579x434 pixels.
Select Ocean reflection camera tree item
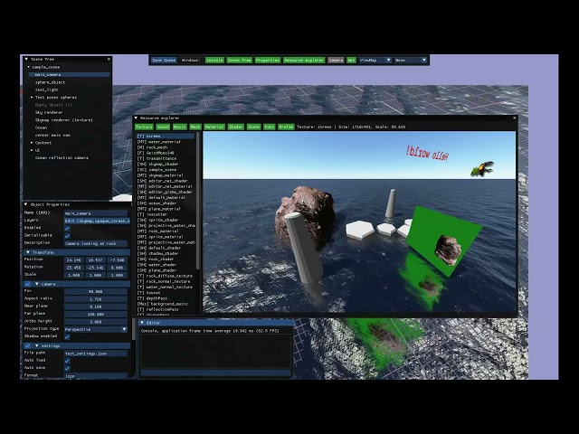62,157
